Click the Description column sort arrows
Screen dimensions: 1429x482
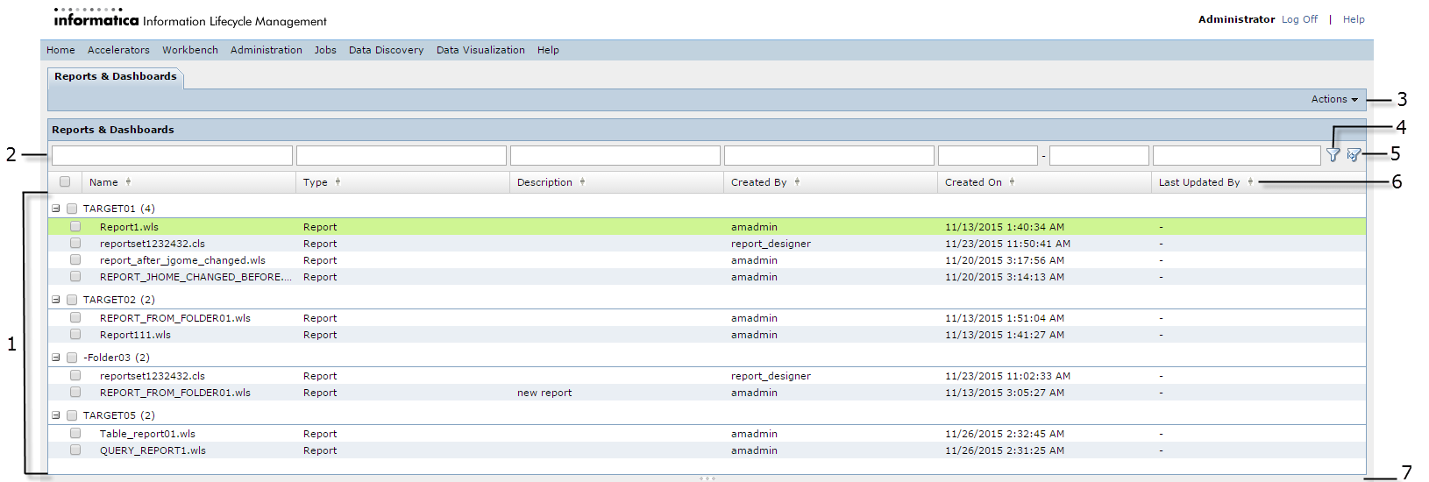pos(582,182)
